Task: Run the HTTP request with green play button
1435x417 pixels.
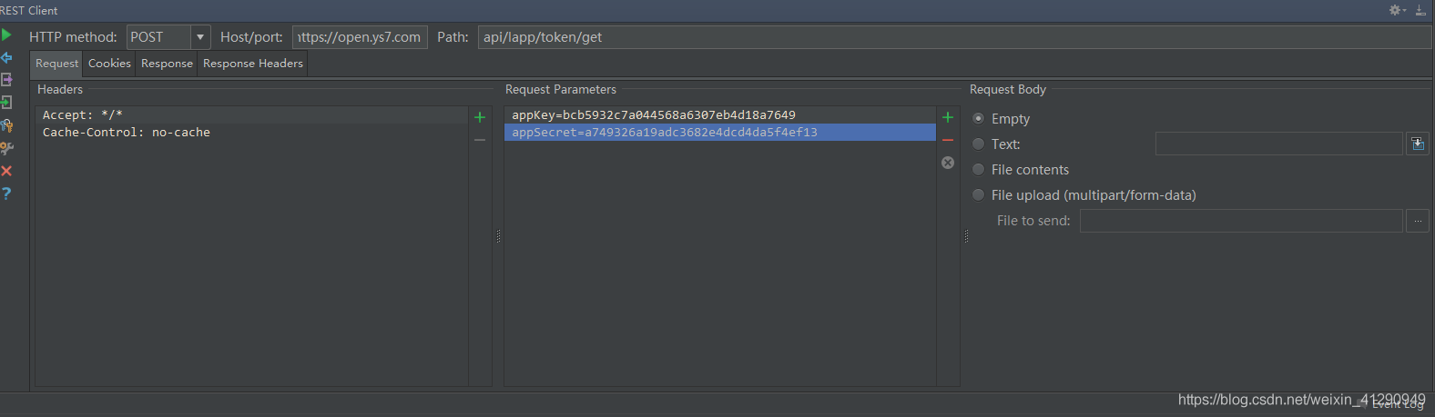Action: (6, 35)
